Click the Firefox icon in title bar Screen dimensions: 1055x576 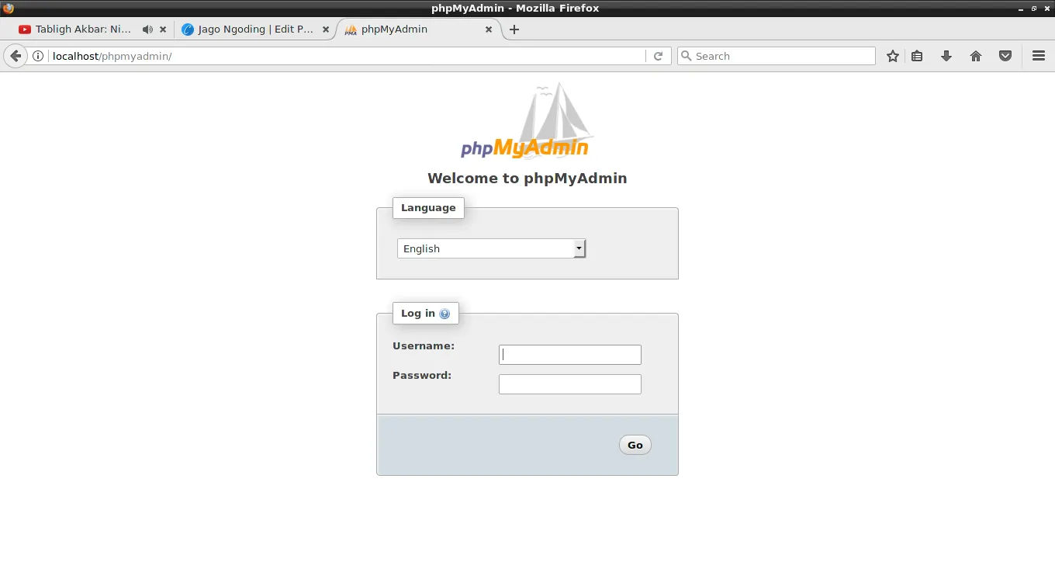tap(9, 8)
